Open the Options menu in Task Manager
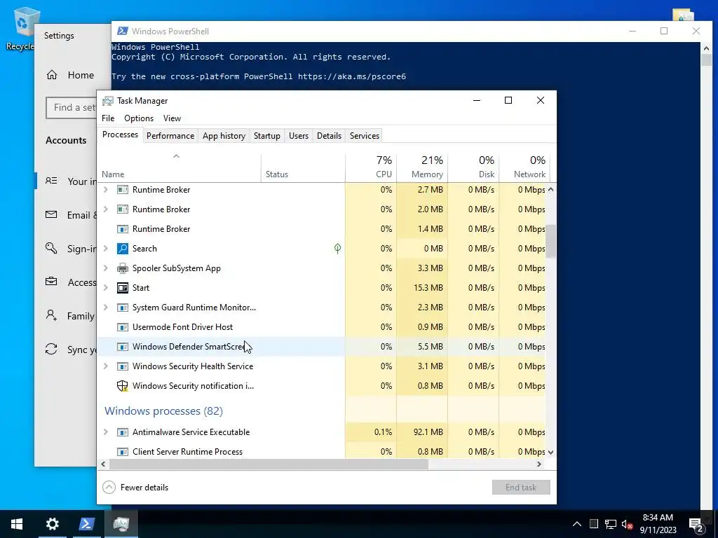Screen dimensions: 718x538 [x=139, y=118]
